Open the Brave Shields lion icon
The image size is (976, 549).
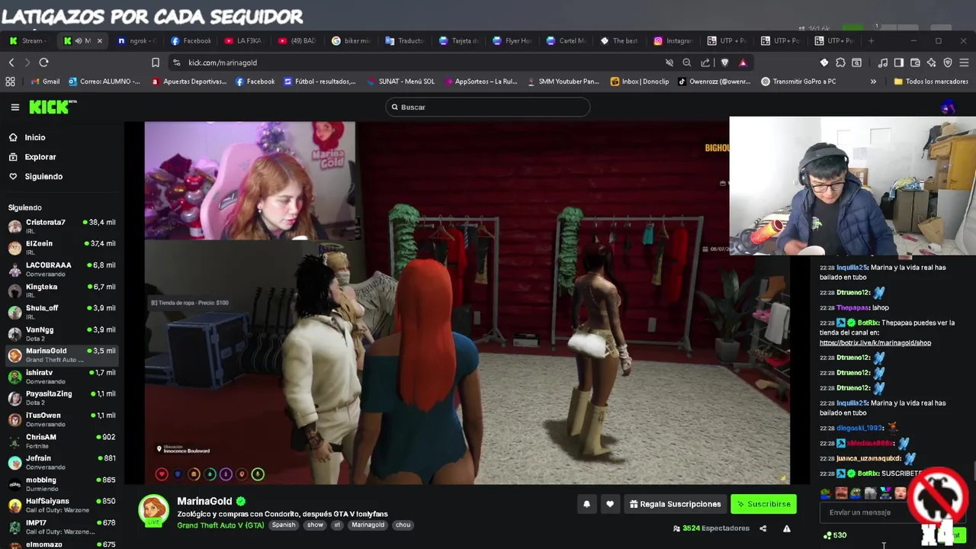click(x=724, y=63)
